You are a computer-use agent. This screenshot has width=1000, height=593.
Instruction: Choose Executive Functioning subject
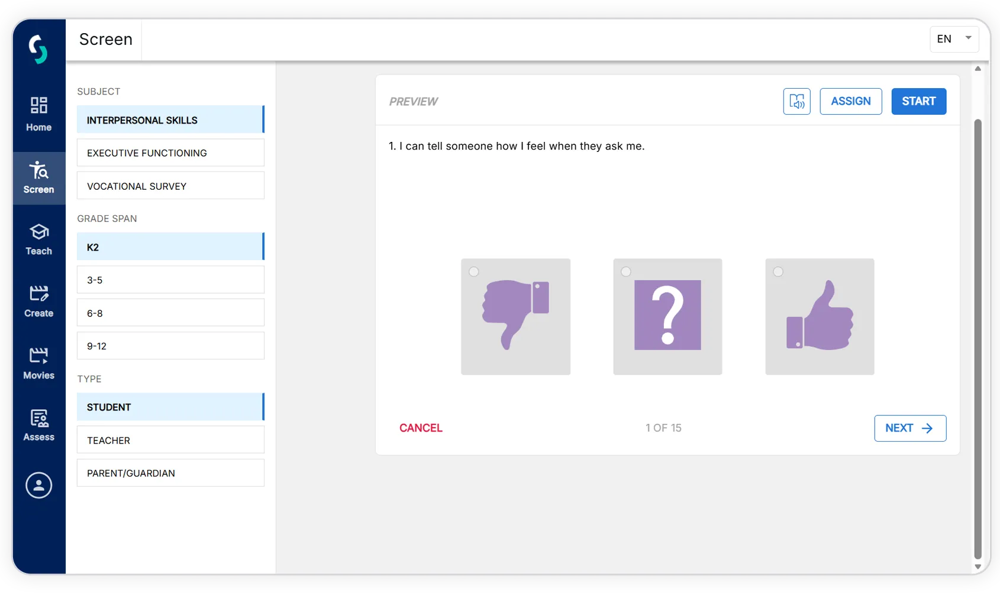[170, 153]
